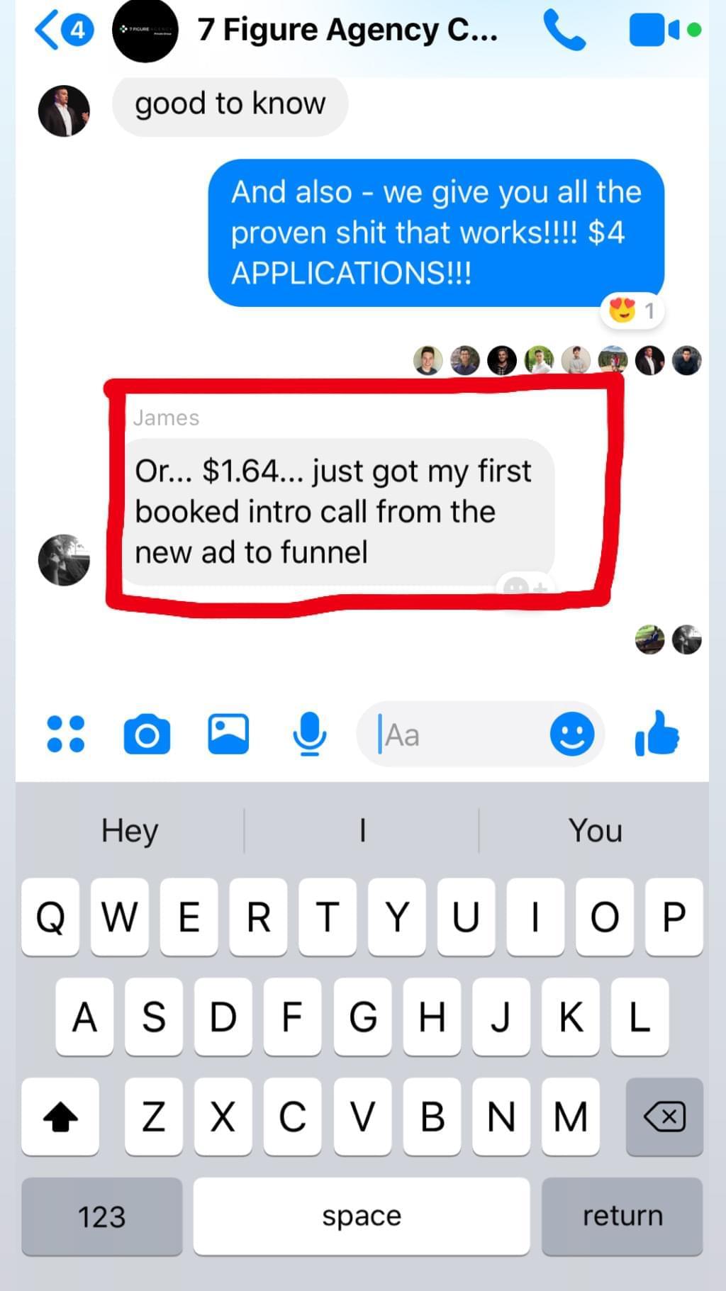The height and width of the screenshot is (1291, 726).
Task: Open the emoji picker in the text field
Action: point(572,734)
